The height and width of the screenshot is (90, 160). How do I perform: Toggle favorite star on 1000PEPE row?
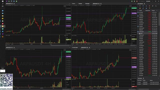pos(138,16)
